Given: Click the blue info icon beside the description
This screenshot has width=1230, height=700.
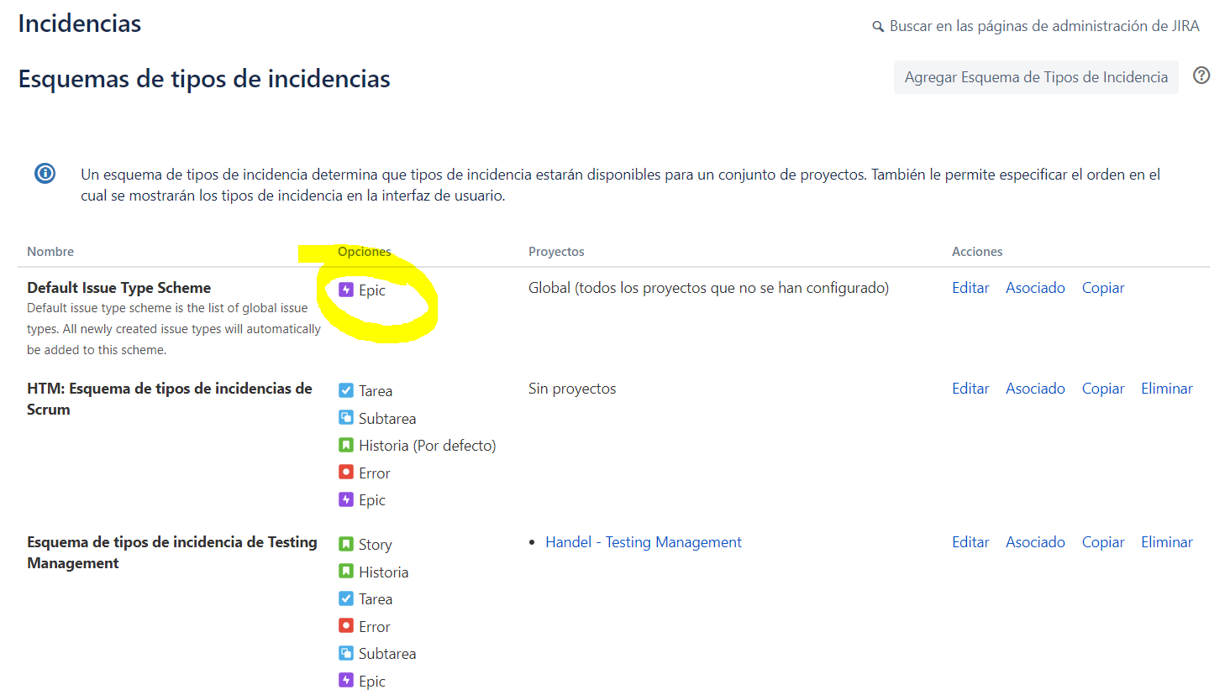Looking at the screenshot, I should [x=45, y=174].
